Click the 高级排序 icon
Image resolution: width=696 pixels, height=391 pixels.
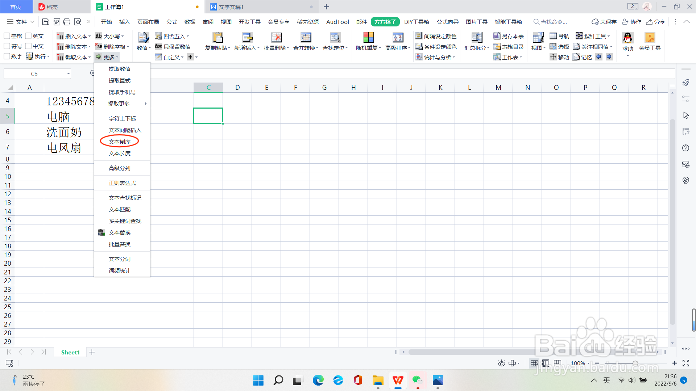(x=398, y=38)
